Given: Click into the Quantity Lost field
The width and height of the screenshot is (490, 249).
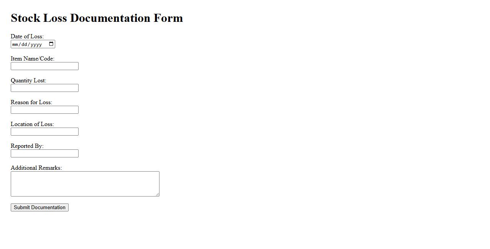Looking at the screenshot, I should [44, 88].
